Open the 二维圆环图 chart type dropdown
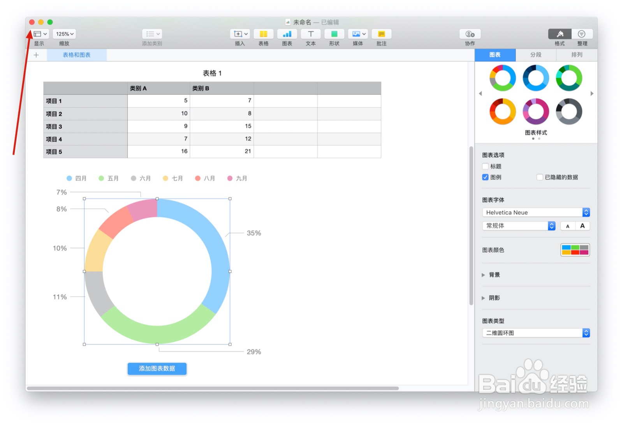The height and width of the screenshot is (425, 623). 535,332
